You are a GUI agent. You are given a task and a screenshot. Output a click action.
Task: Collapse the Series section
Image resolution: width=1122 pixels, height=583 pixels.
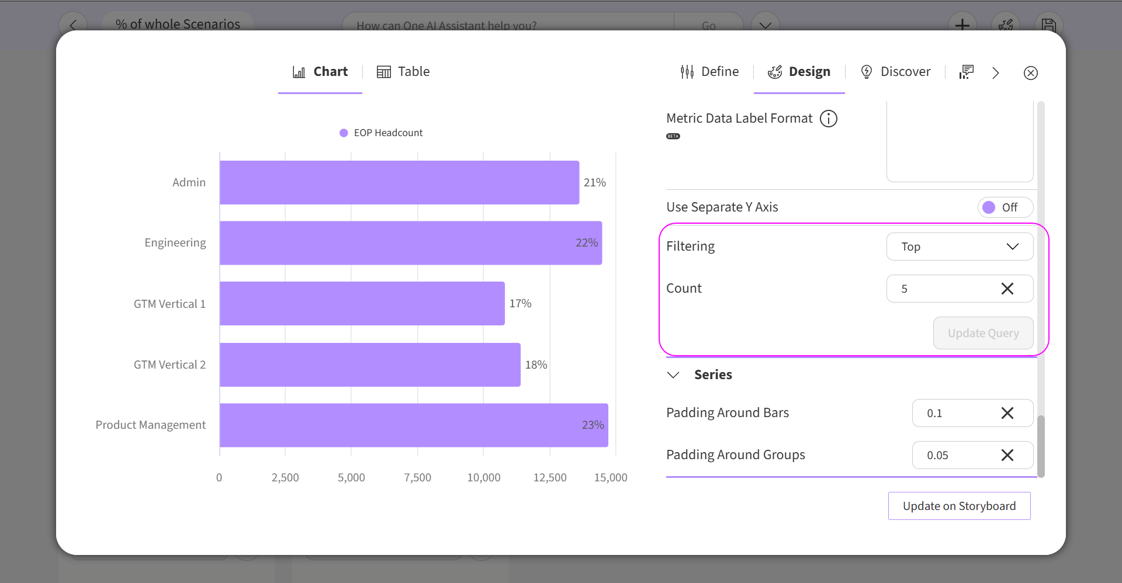click(673, 375)
